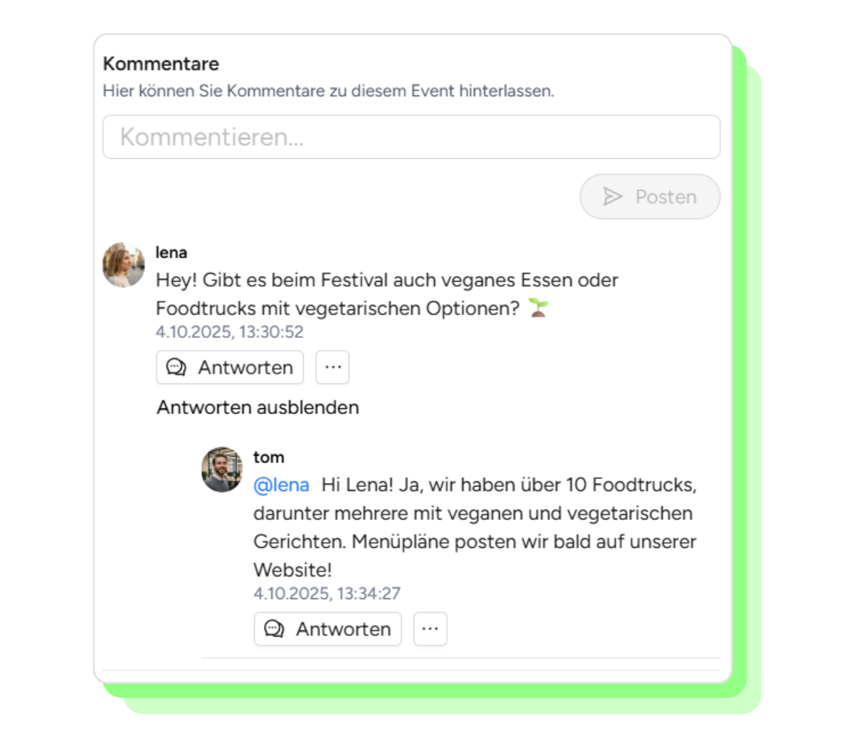This screenshot has height=747, width=854.
Task: Click the timestamp 4.10.2025, 13:30:52
Action: [229, 332]
